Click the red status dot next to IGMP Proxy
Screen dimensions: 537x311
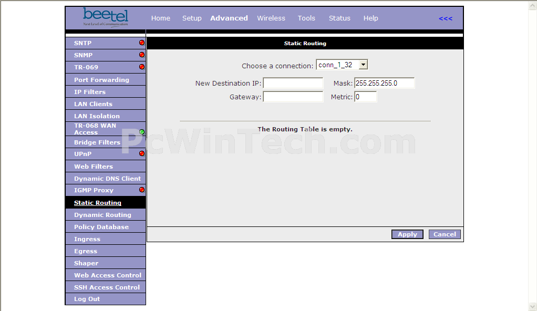142,190
